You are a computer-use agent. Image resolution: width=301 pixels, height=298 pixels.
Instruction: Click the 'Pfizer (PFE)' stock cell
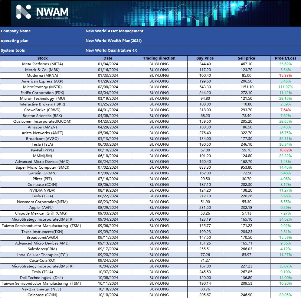click(42, 179)
